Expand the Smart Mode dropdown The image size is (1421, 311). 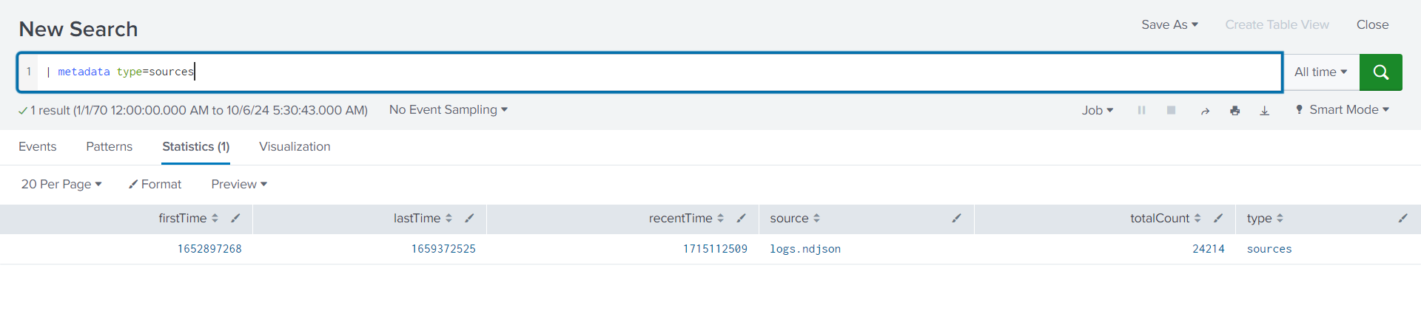point(1342,109)
